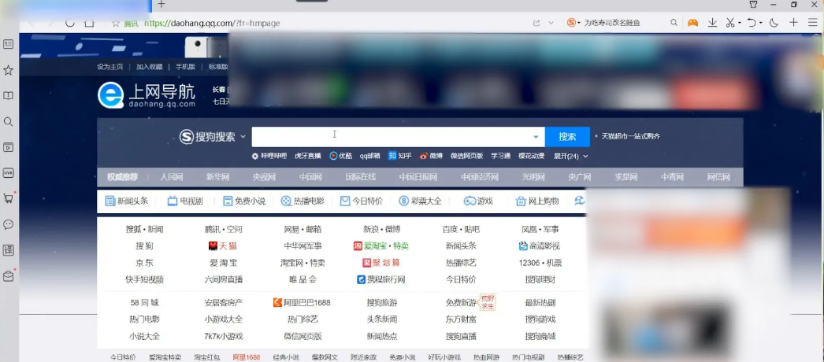824x362 pixels.
Task: Open the favorites star in the sidebar
Action: (x=9, y=70)
